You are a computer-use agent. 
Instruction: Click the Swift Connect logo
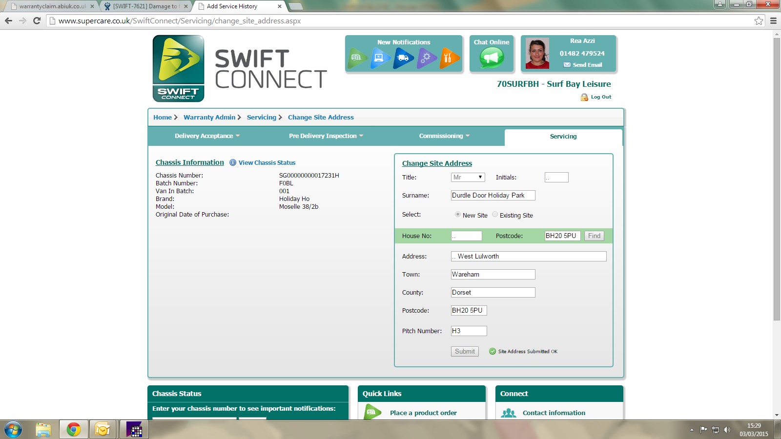(x=179, y=68)
